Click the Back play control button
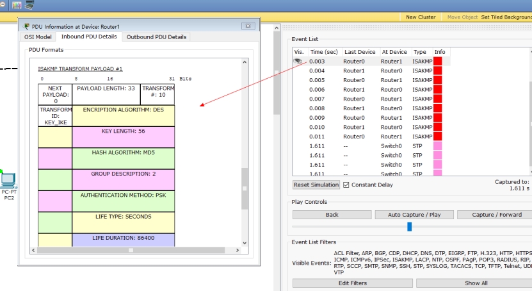 coord(332,215)
